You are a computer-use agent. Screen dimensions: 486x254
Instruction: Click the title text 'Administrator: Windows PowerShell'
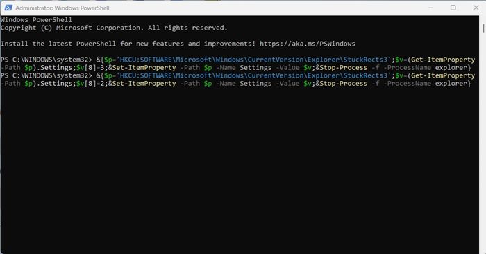pyautogui.click(x=62, y=8)
